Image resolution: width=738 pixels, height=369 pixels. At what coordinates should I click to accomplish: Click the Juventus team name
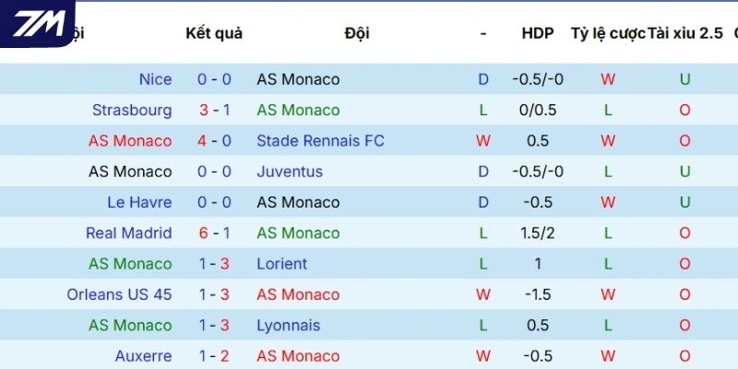(290, 172)
